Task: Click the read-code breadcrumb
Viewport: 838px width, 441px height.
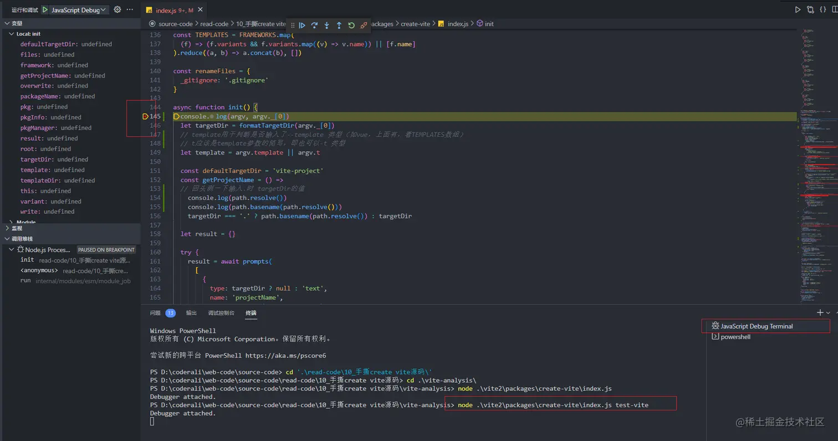Action: (x=214, y=24)
